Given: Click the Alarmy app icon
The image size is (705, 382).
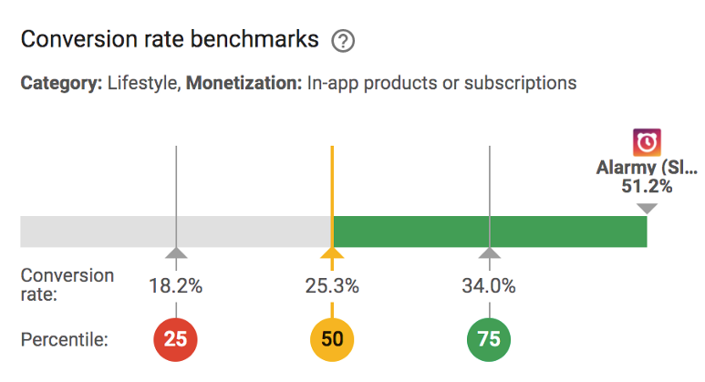Looking at the screenshot, I should (x=647, y=142).
